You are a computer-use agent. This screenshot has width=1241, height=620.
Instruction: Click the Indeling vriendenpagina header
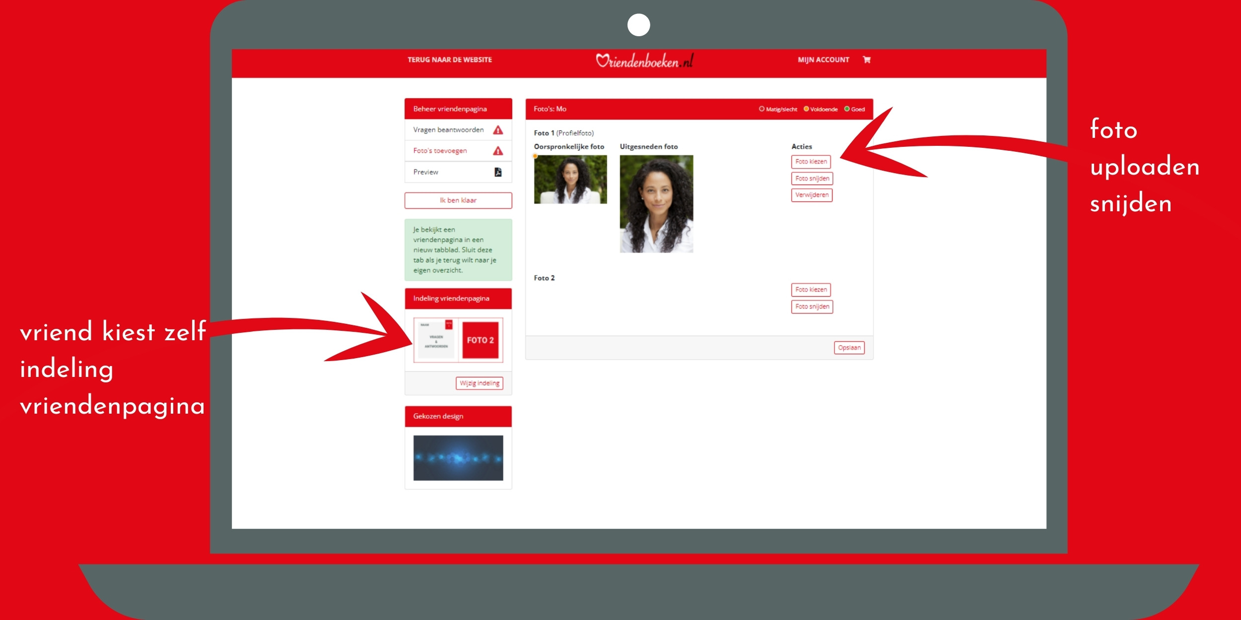[458, 299]
